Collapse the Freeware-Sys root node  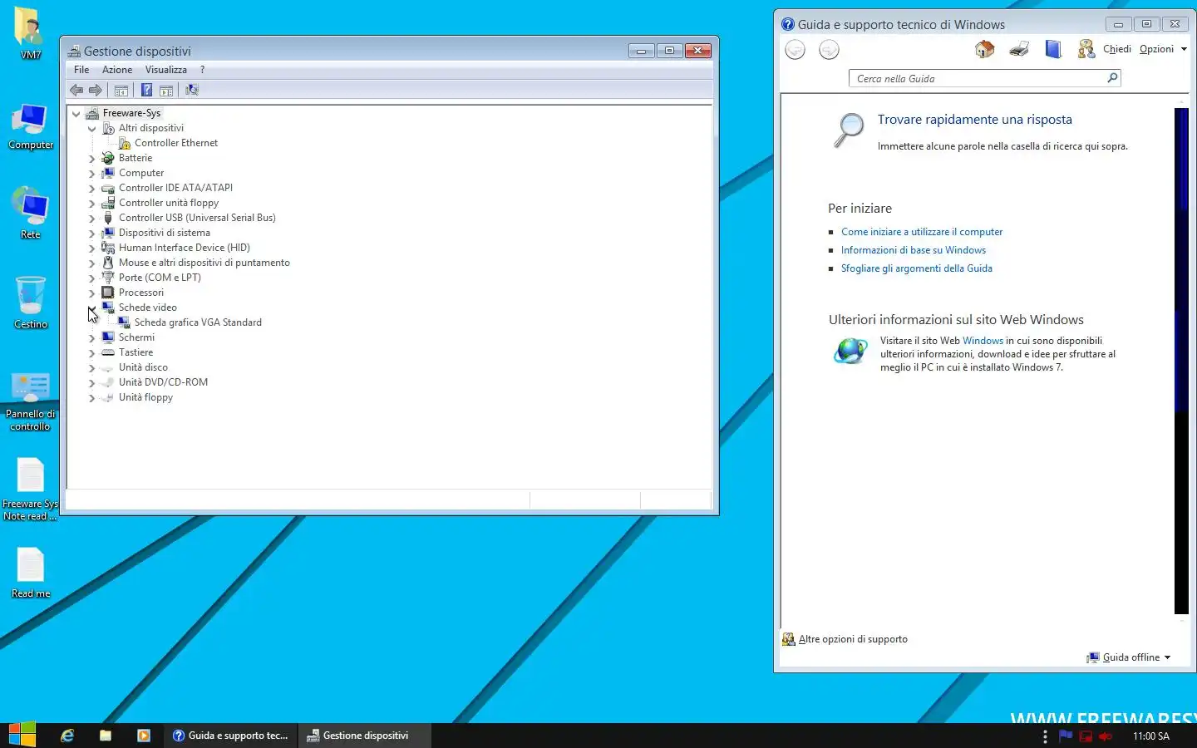[x=76, y=114]
